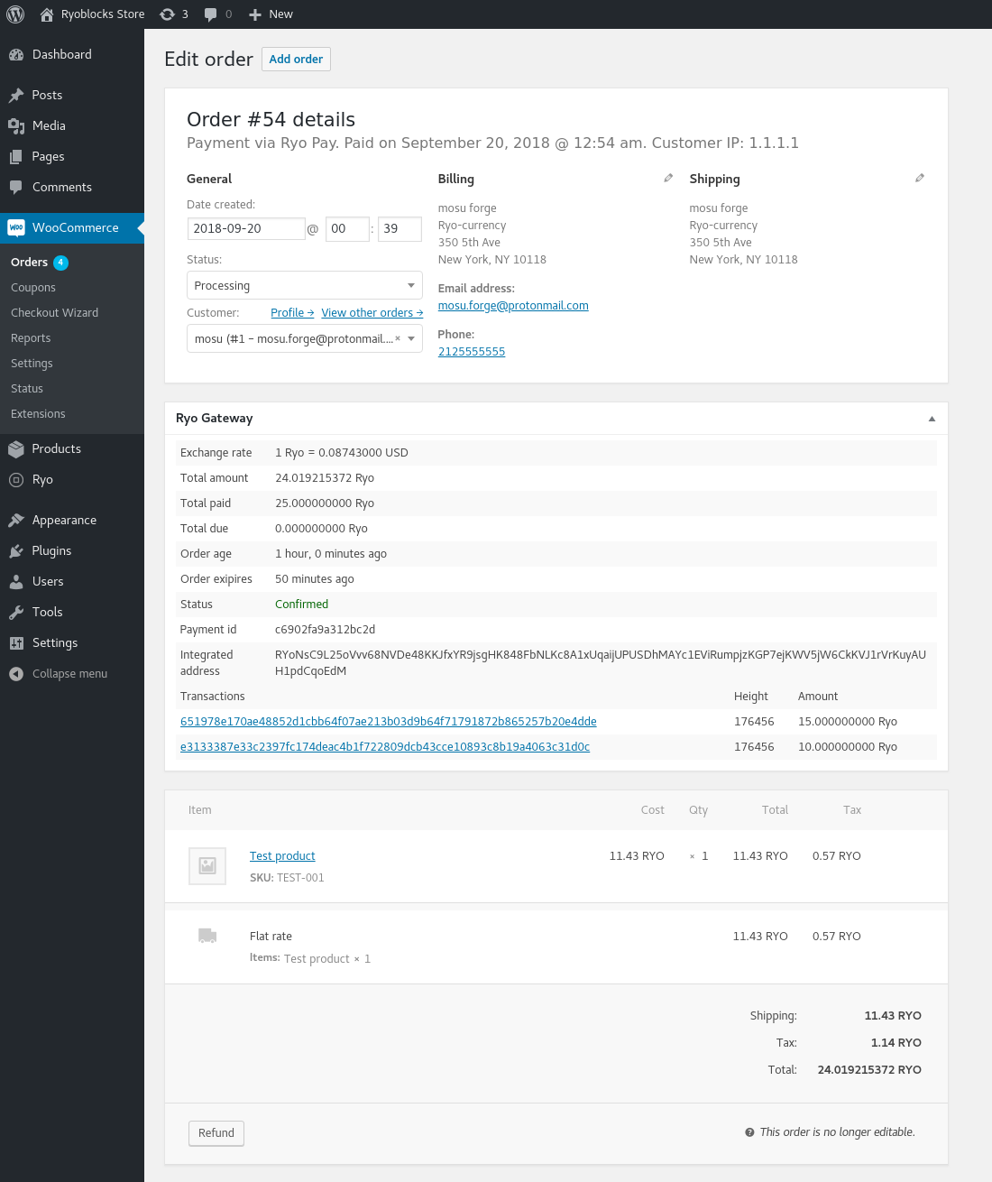Image resolution: width=992 pixels, height=1182 pixels.
Task: Click the help icon beside no longer editable
Action: [749, 1132]
